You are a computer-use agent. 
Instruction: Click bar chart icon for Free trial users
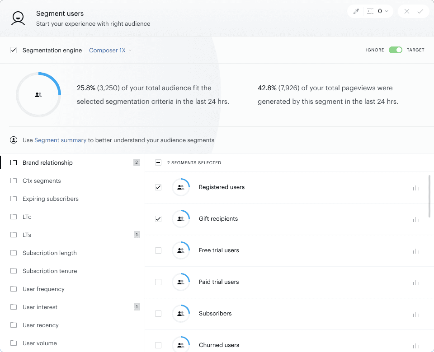pos(416,250)
